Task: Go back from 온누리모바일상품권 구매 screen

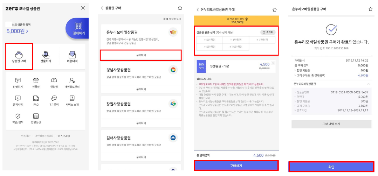Action: pyautogui.click(x=198, y=10)
